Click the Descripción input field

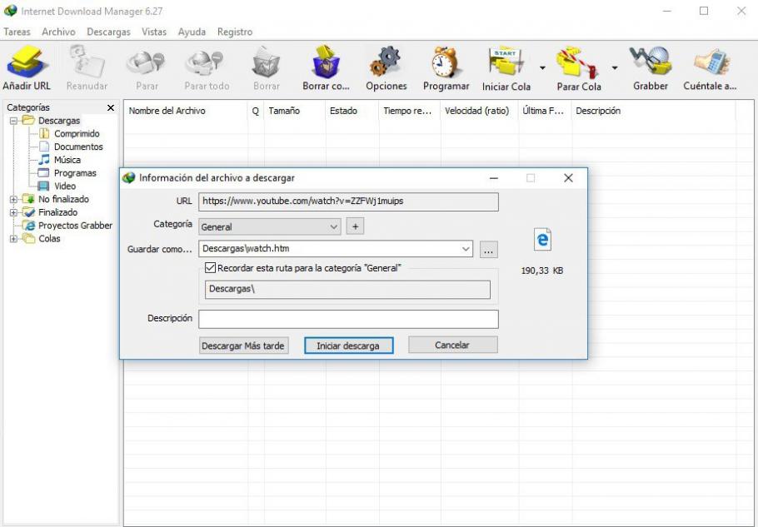point(348,320)
